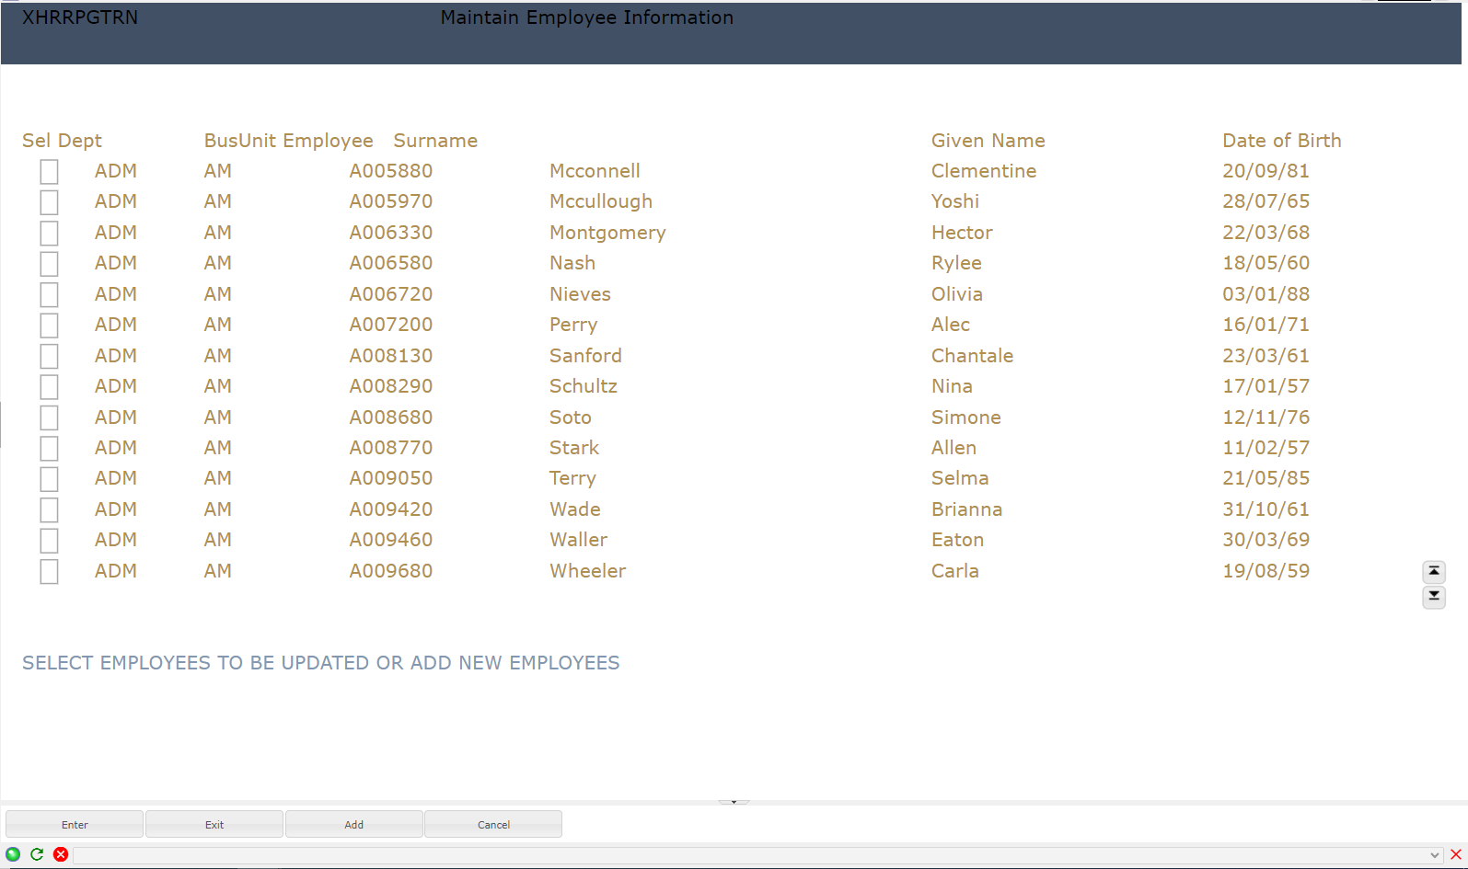Screen dimensions: 1468x869
Task: Select the checkbox for Nash Rylee
Action: [49, 264]
